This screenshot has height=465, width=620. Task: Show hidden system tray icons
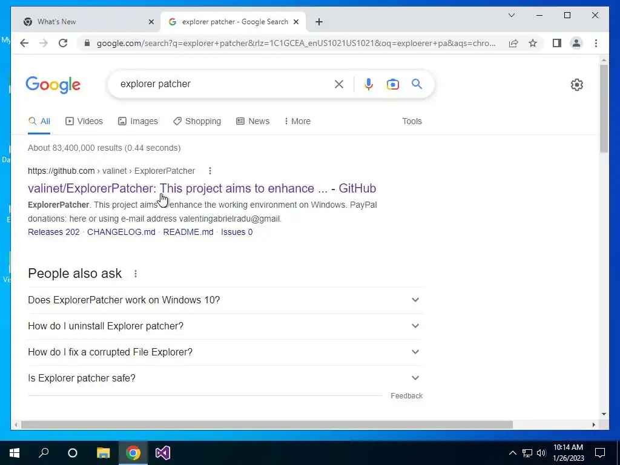coord(512,453)
